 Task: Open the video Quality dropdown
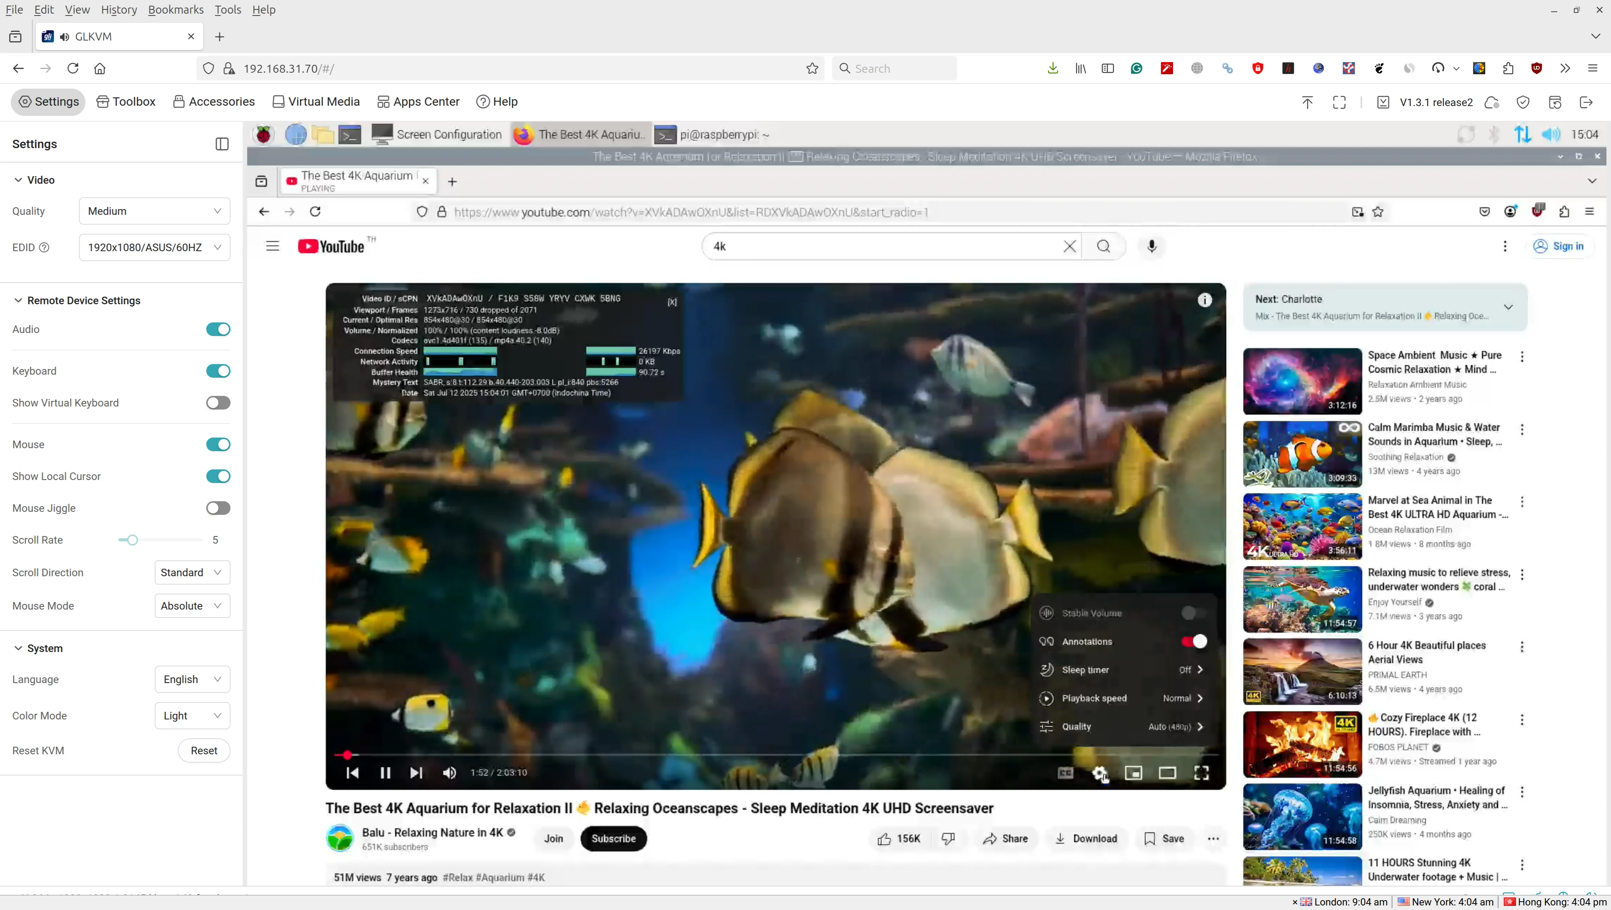pyautogui.click(x=155, y=211)
